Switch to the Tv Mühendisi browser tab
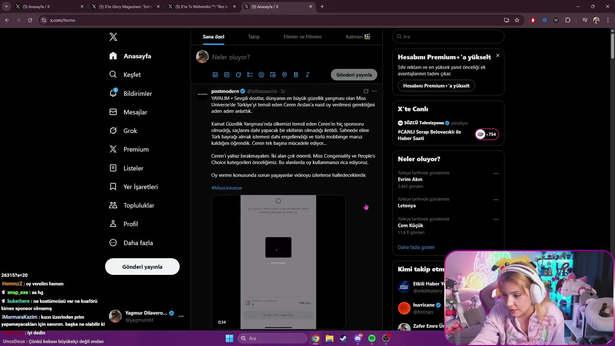This screenshot has width=615, height=346. tap(202, 7)
